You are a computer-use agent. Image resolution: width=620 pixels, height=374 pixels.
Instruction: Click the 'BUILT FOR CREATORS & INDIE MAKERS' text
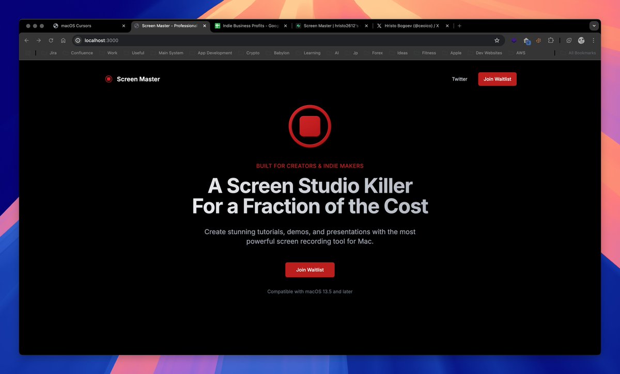[x=310, y=166]
